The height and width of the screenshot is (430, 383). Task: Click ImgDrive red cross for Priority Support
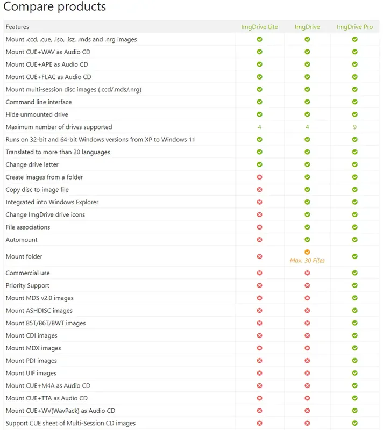tap(307, 285)
